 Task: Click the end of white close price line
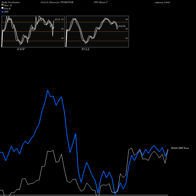[168, 149]
